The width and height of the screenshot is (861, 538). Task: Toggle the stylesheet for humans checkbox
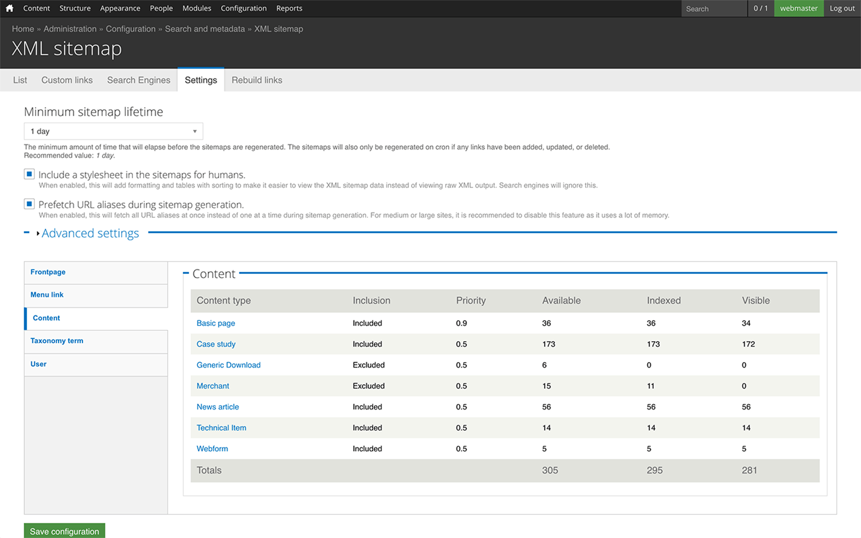pyautogui.click(x=30, y=174)
